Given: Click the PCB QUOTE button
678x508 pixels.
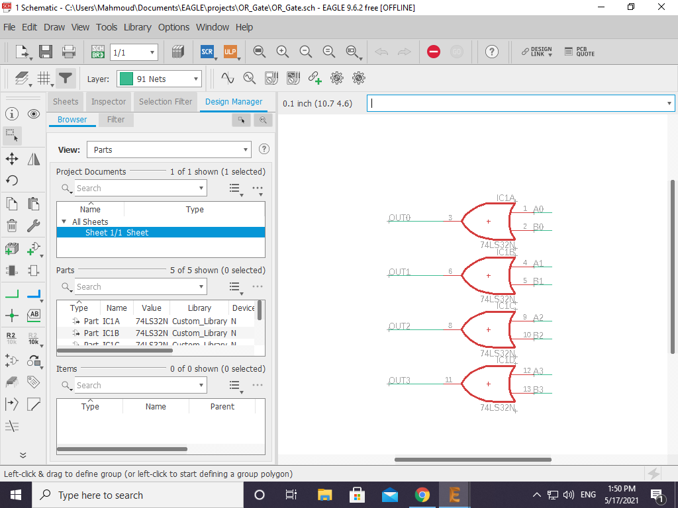Looking at the screenshot, I should tap(579, 51).
